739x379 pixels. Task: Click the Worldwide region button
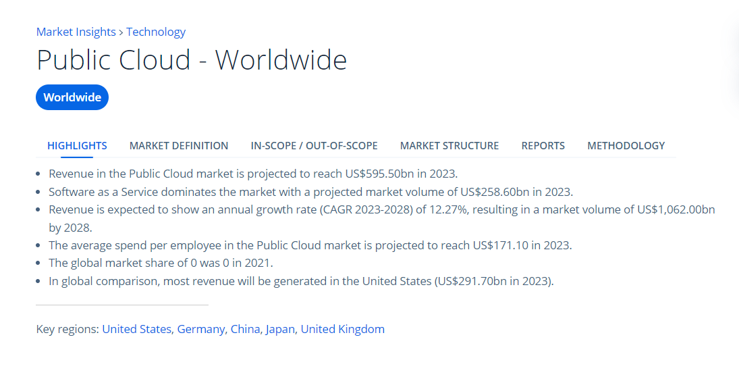[x=72, y=97]
